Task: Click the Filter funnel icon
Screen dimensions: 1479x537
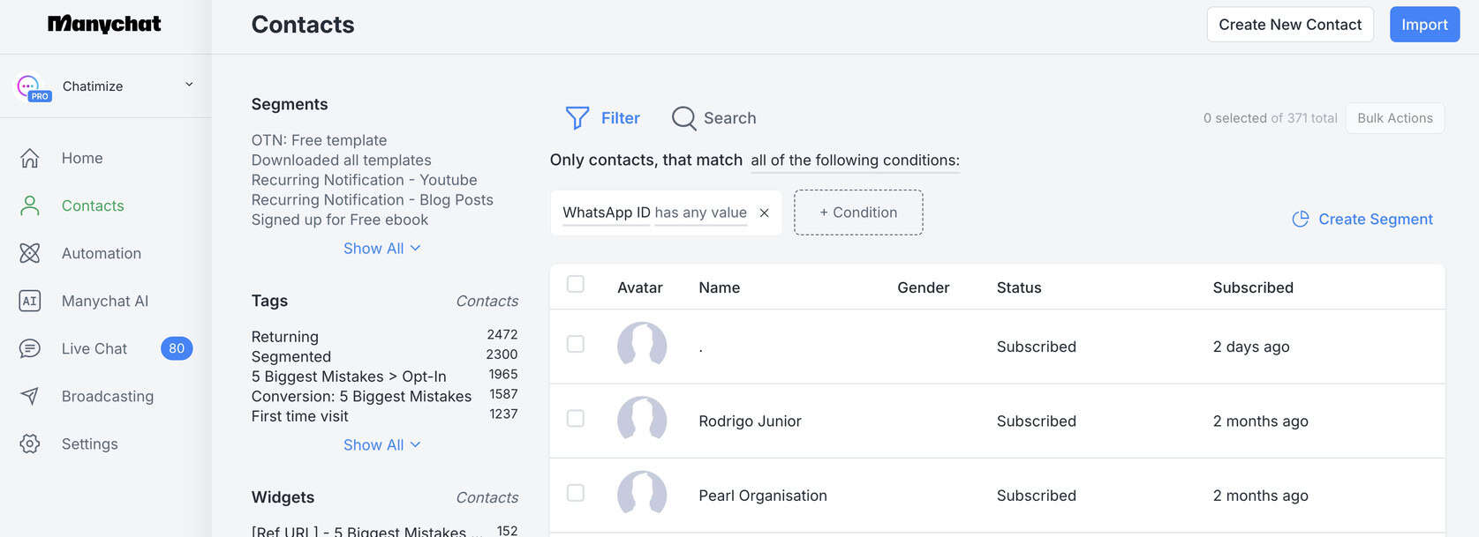Action: pyautogui.click(x=577, y=118)
